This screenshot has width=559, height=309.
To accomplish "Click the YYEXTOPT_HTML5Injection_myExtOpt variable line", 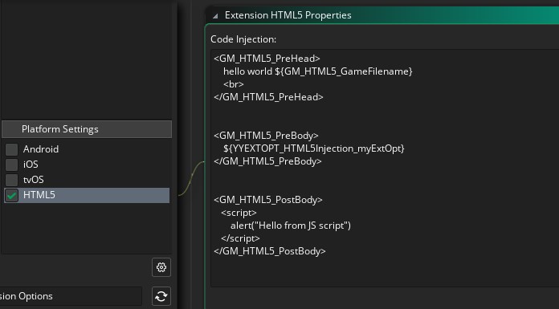I will 314,148.
